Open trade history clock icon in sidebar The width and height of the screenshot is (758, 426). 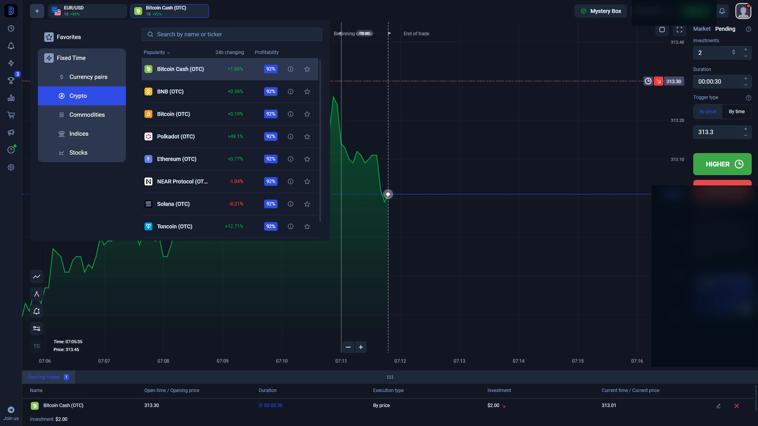tap(11, 28)
